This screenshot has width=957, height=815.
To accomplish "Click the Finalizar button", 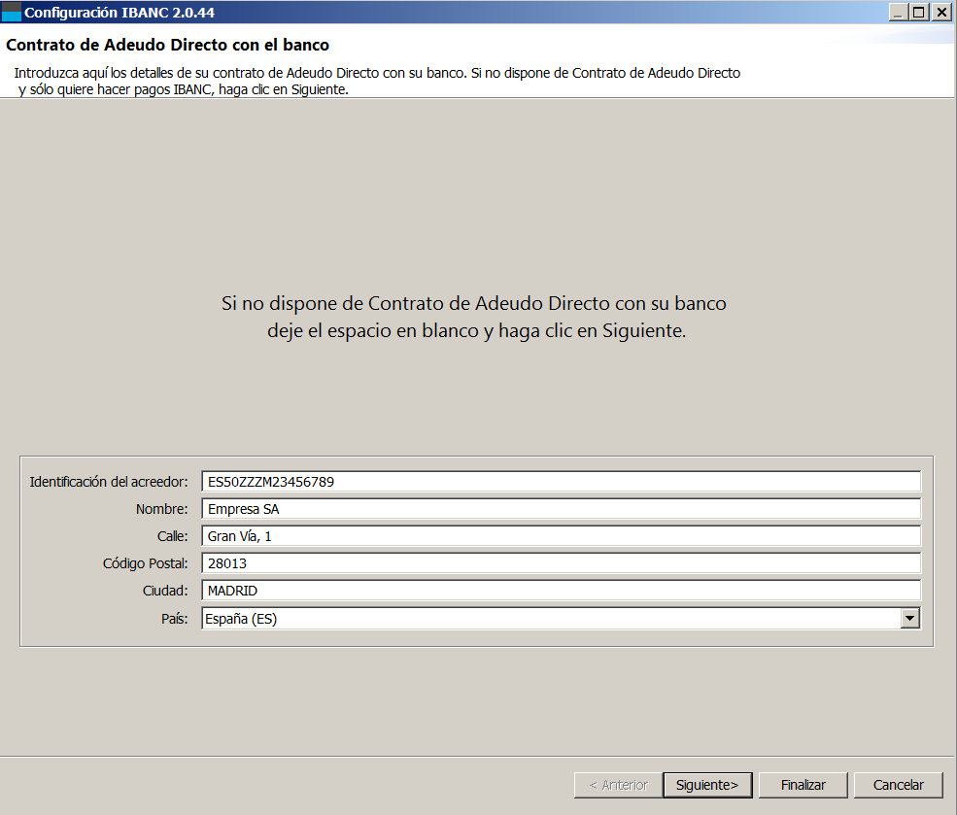I will tap(803, 785).
